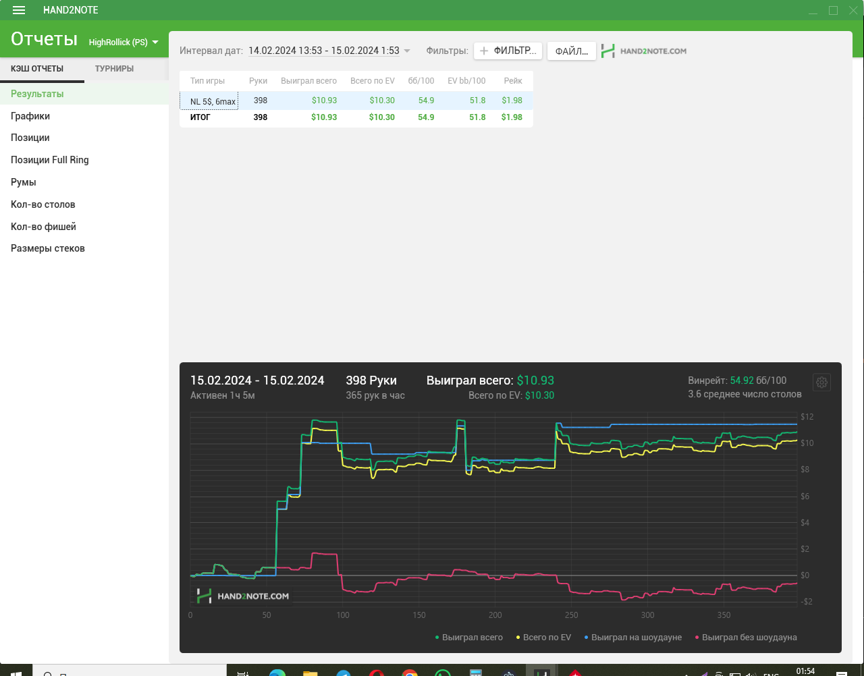Click the 398 Руки chart heading
This screenshot has width=864, height=676.
(371, 381)
